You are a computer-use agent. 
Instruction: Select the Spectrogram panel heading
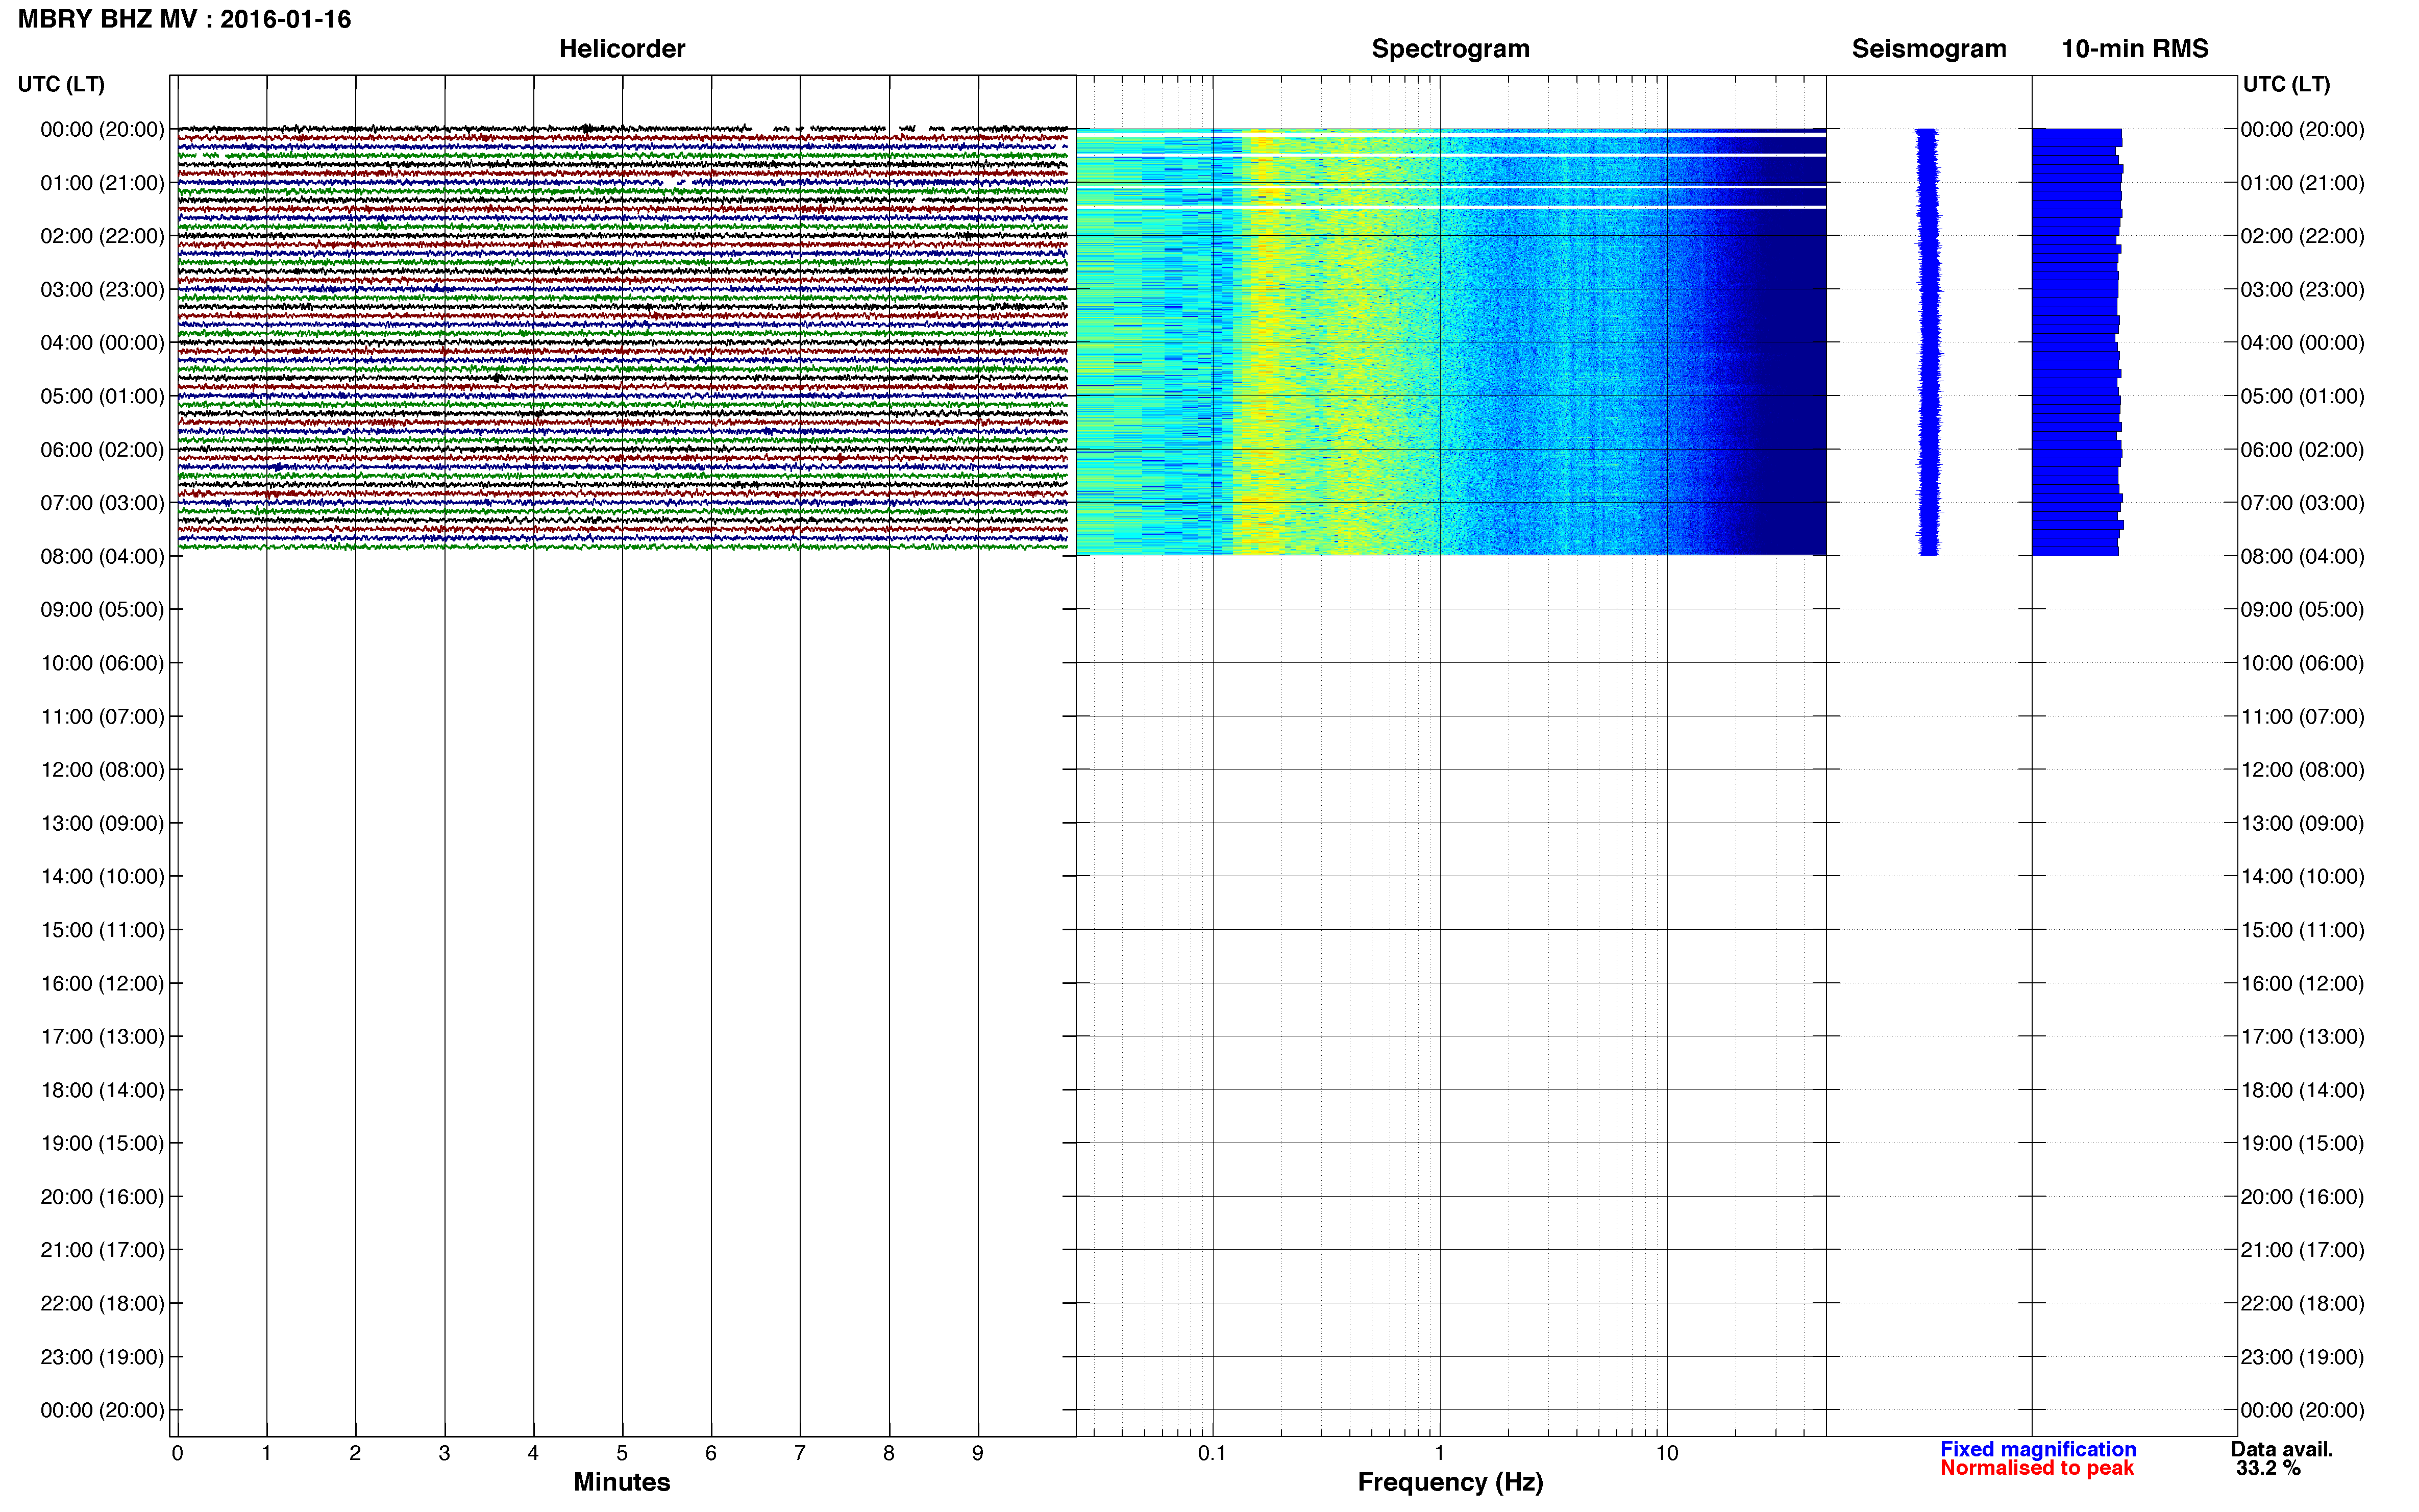(x=1450, y=49)
